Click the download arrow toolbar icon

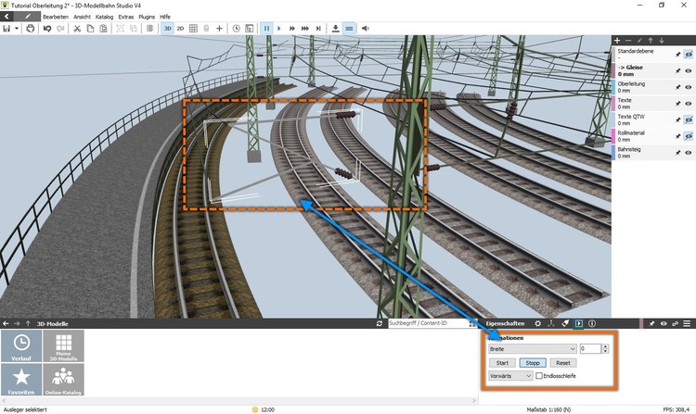click(336, 29)
